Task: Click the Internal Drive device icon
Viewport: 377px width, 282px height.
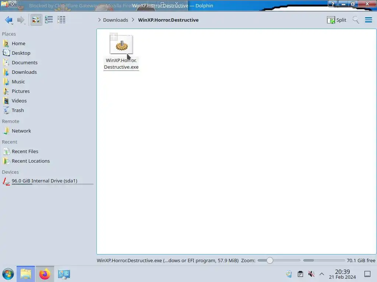Action: pyautogui.click(x=6, y=181)
